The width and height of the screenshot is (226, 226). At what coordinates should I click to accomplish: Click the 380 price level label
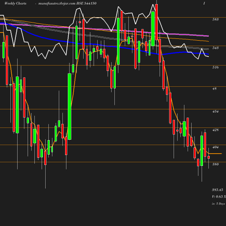[x=215, y=164]
